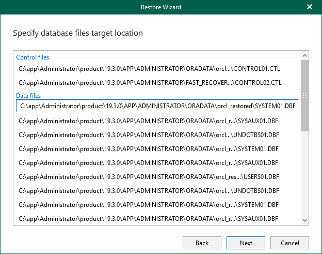Cancel the restore wizard
Image resolution: width=322 pixels, height=254 pixels.
pos(289,243)
